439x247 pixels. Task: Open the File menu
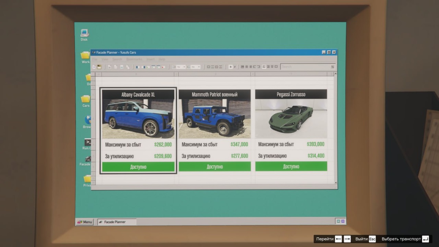(x=95, y=59)
